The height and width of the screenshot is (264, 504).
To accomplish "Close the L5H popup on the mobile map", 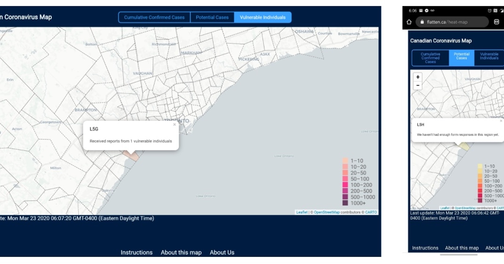I will pyautogui.click(x=501, y=121).
